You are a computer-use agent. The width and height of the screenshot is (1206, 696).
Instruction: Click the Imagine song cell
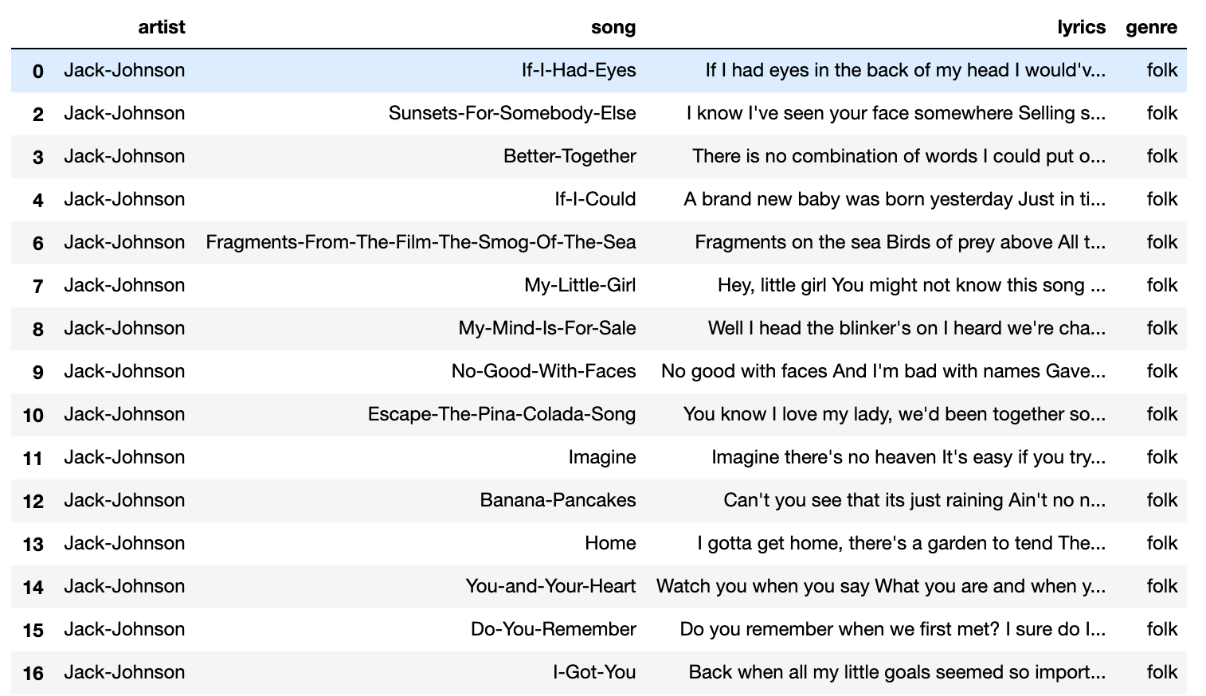(602, 457)
